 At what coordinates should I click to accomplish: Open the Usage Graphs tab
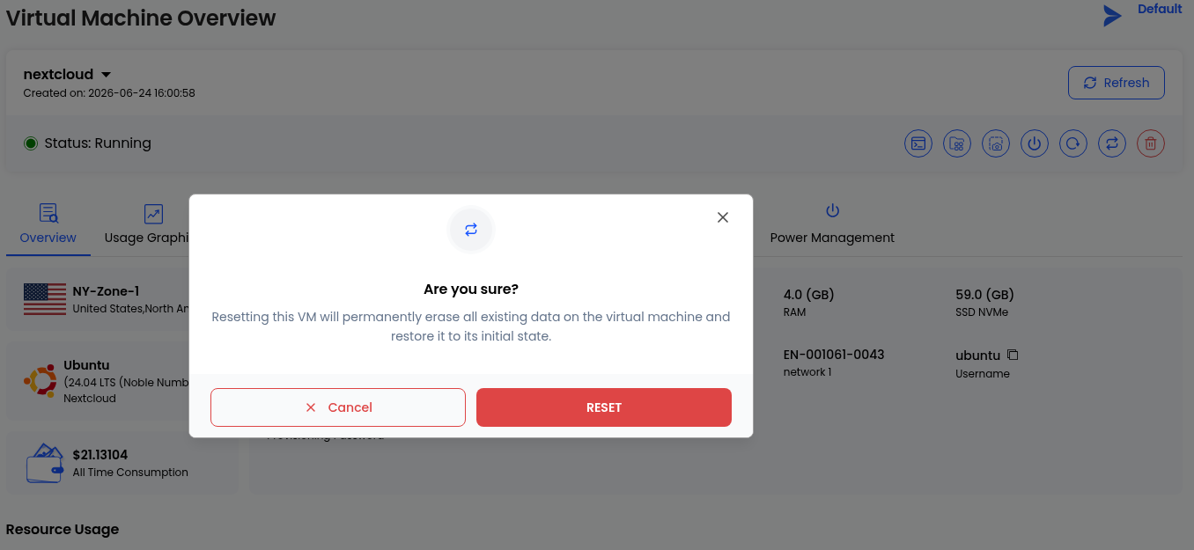point(147,225)
